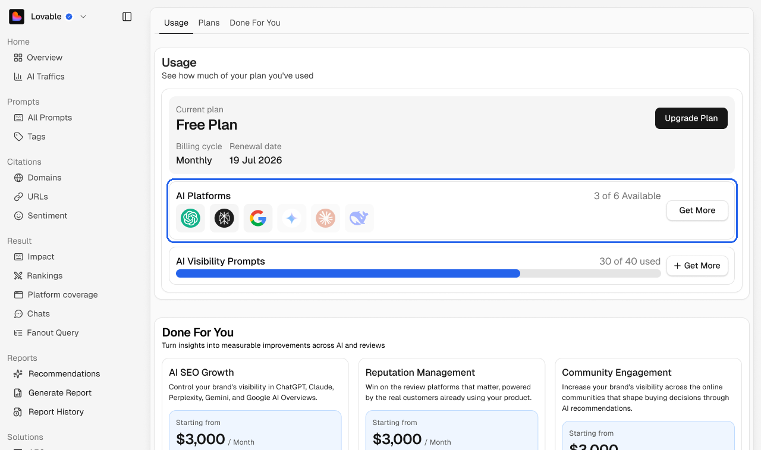This screenshot has width=761, height=450.
Task: Click the Platform coverage icon
Action: (x=18, y=295)
